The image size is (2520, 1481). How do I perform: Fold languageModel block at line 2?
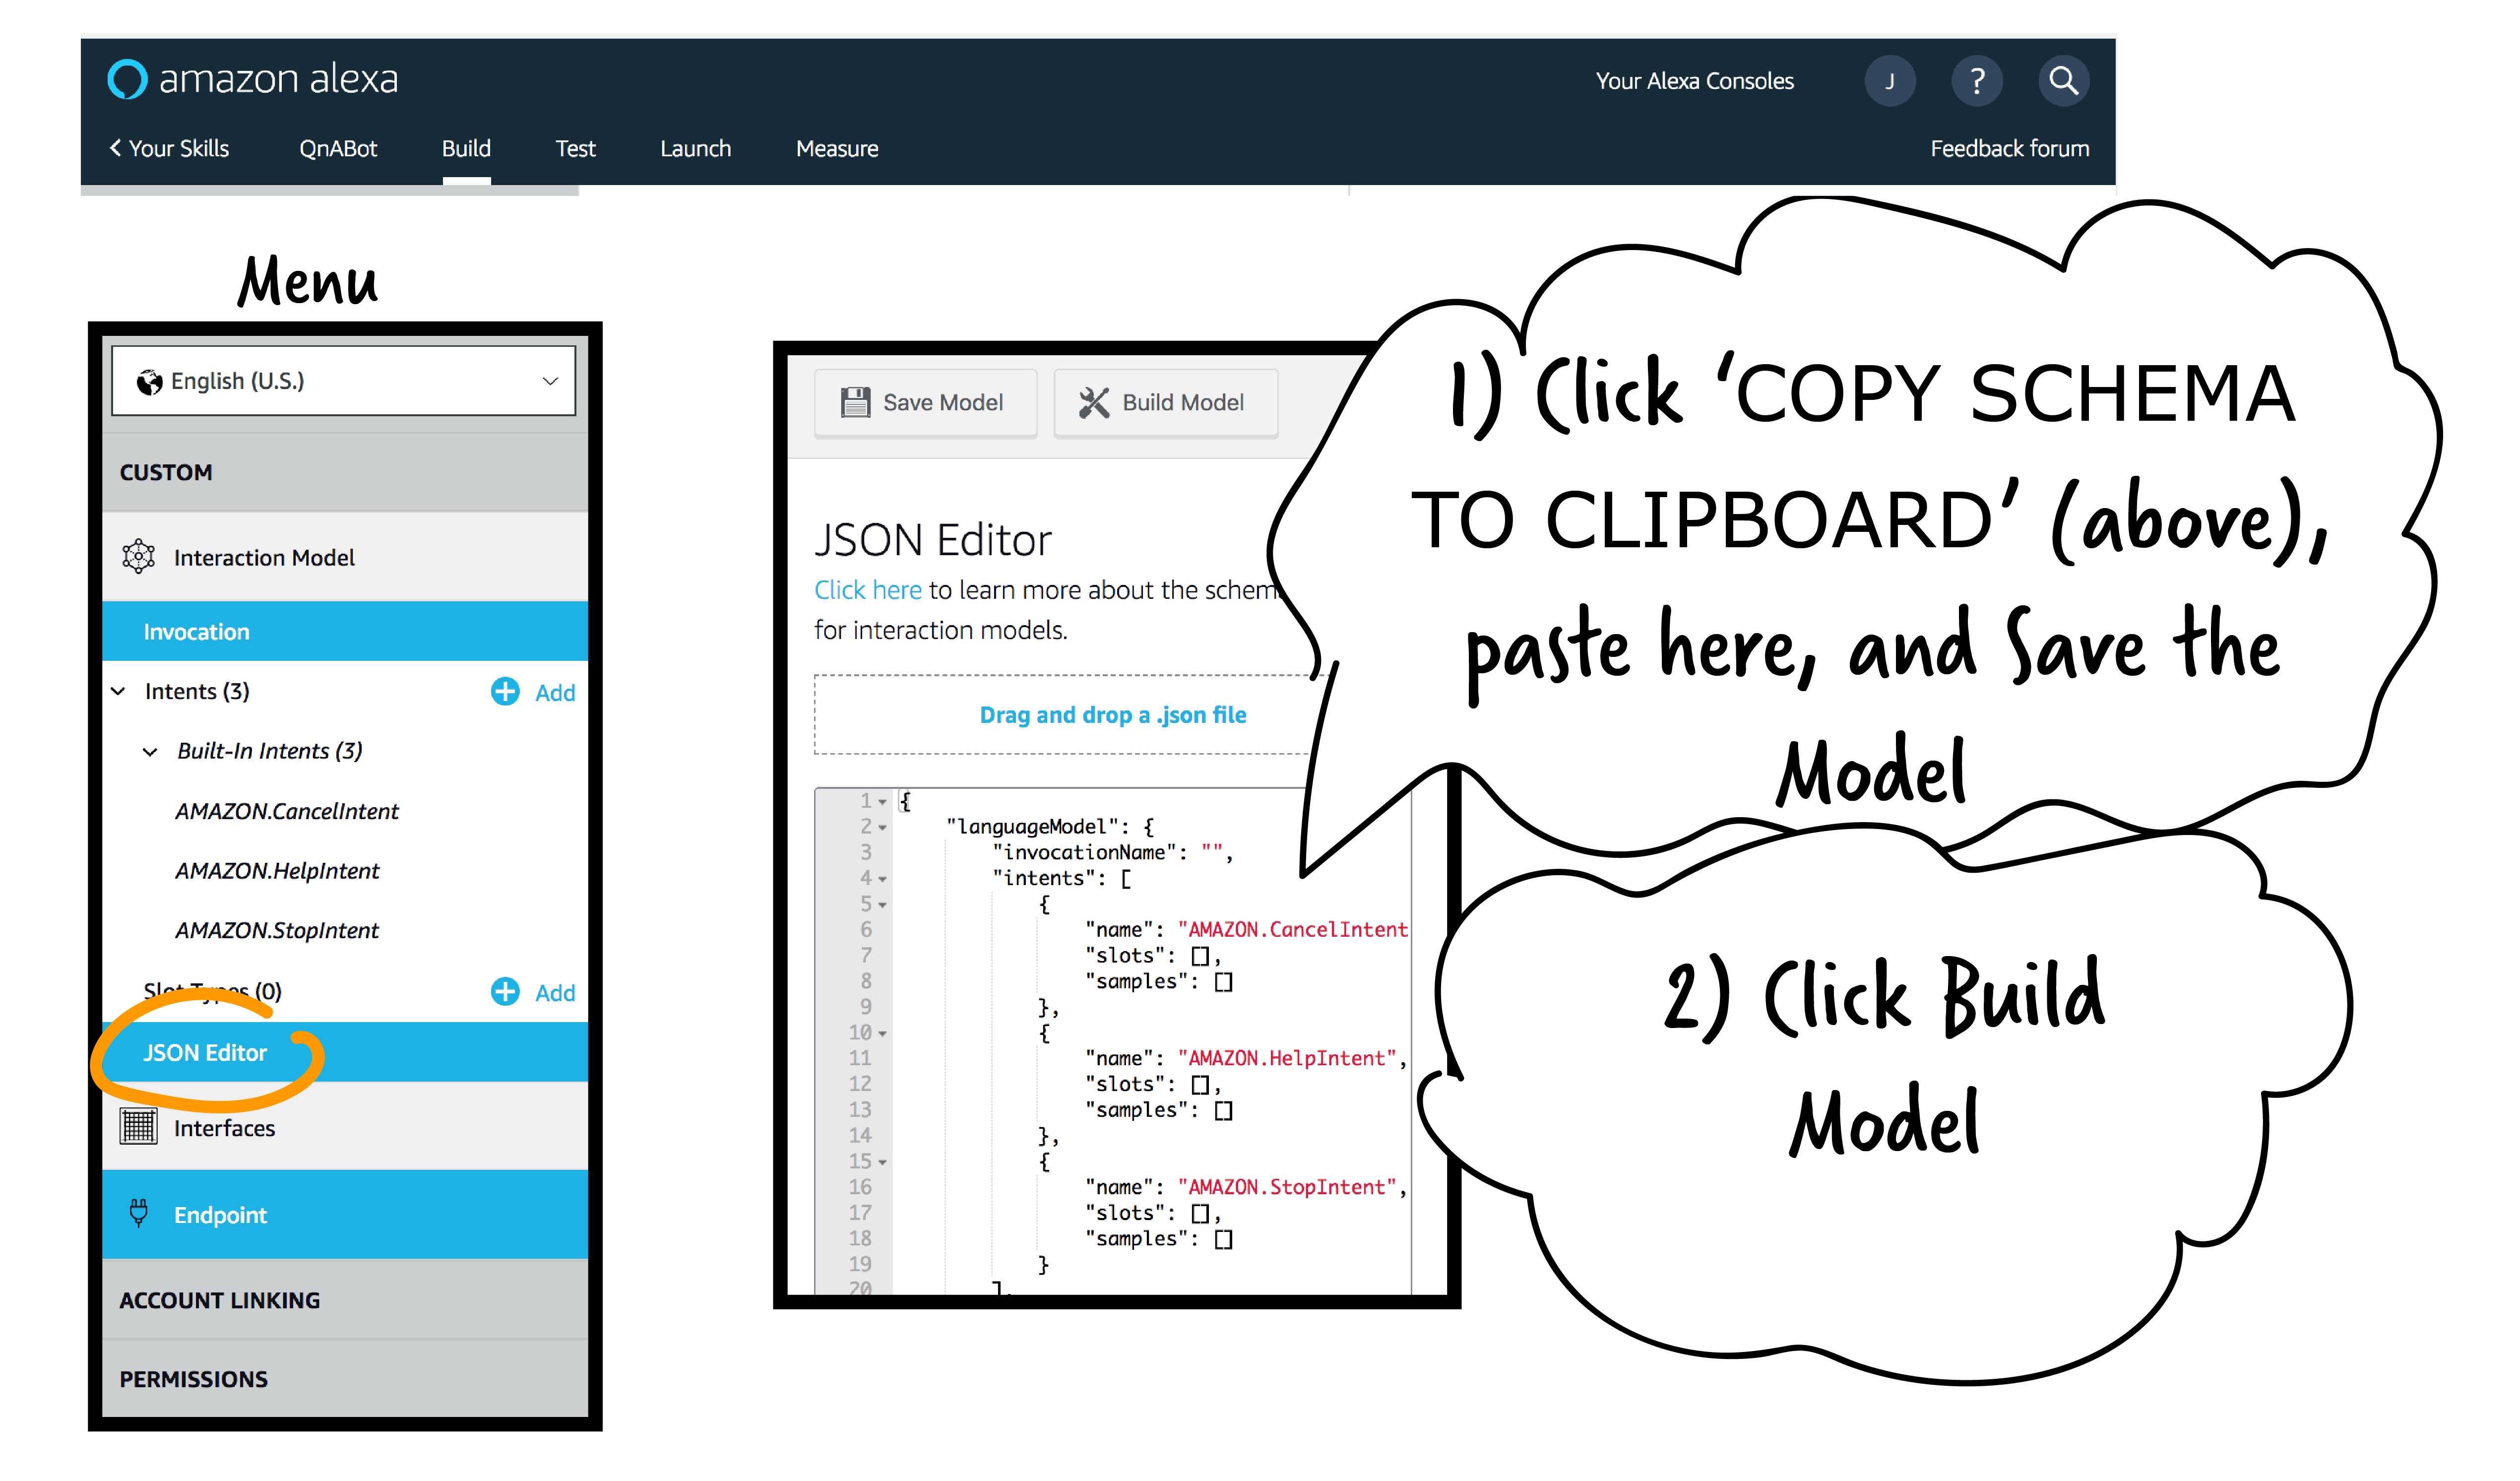point(883,827)
